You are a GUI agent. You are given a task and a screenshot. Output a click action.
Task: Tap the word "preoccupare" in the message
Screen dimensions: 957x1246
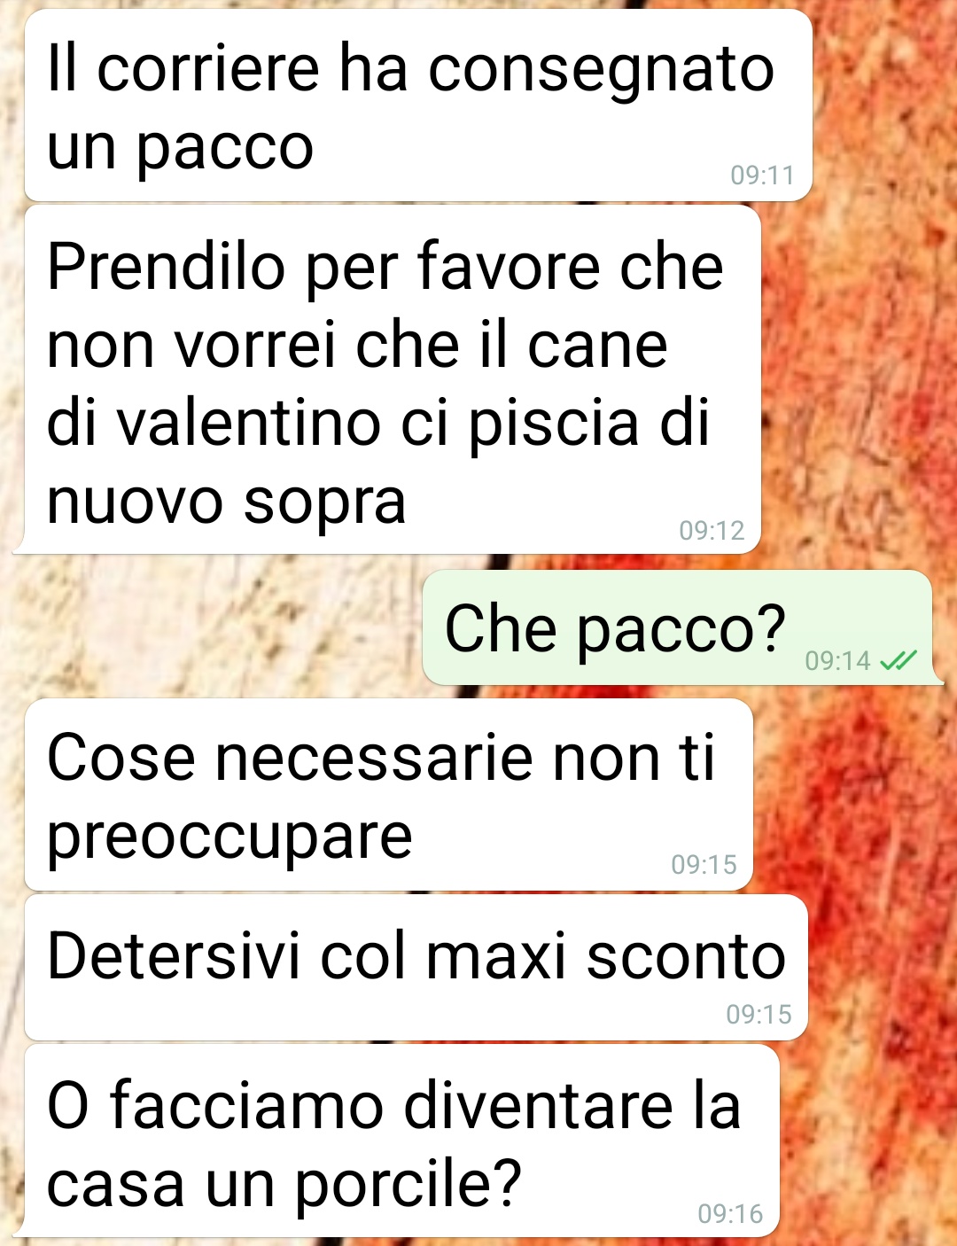230,837
